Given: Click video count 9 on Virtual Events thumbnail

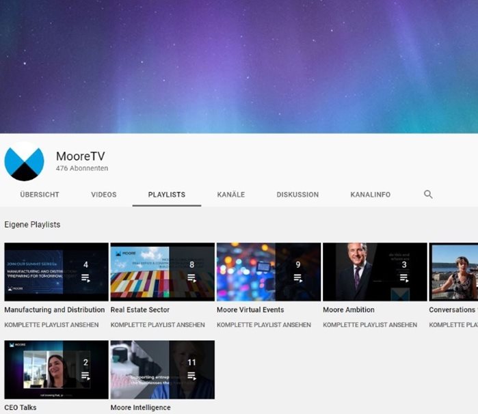Looking at the screenshot, I should (x=298, y=264).
